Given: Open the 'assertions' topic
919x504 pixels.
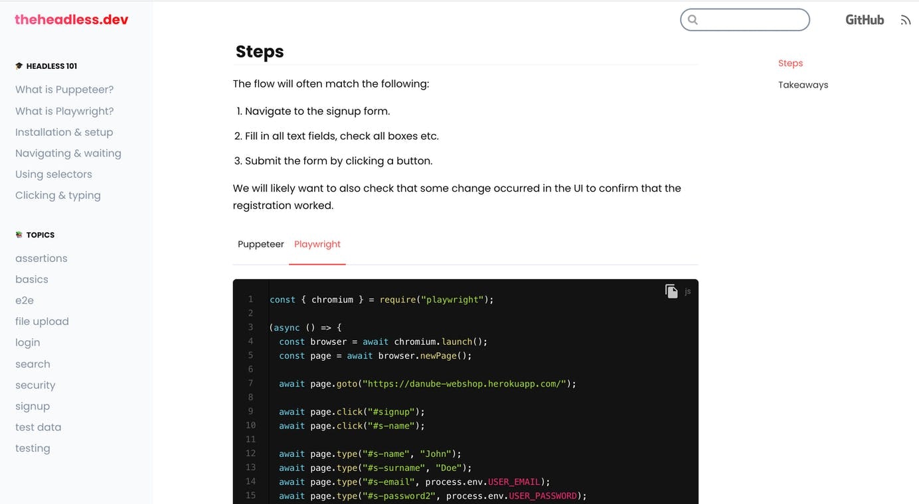Looking at the screenshot, I should (41, 258).
